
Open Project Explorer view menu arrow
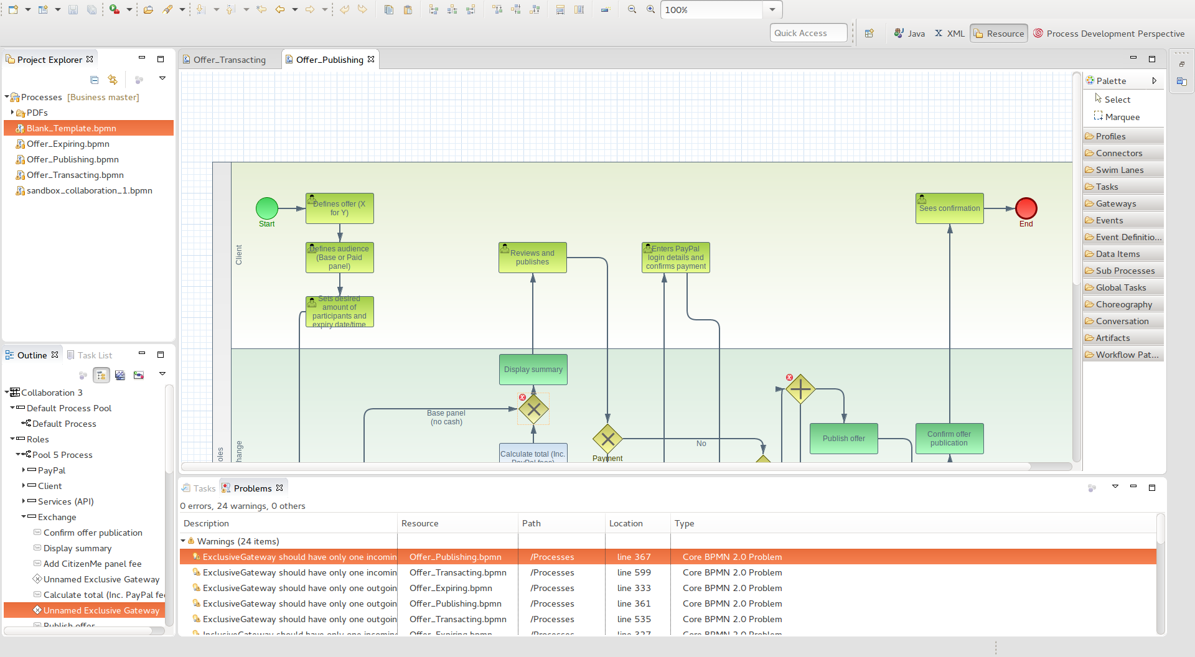(162, 78)
